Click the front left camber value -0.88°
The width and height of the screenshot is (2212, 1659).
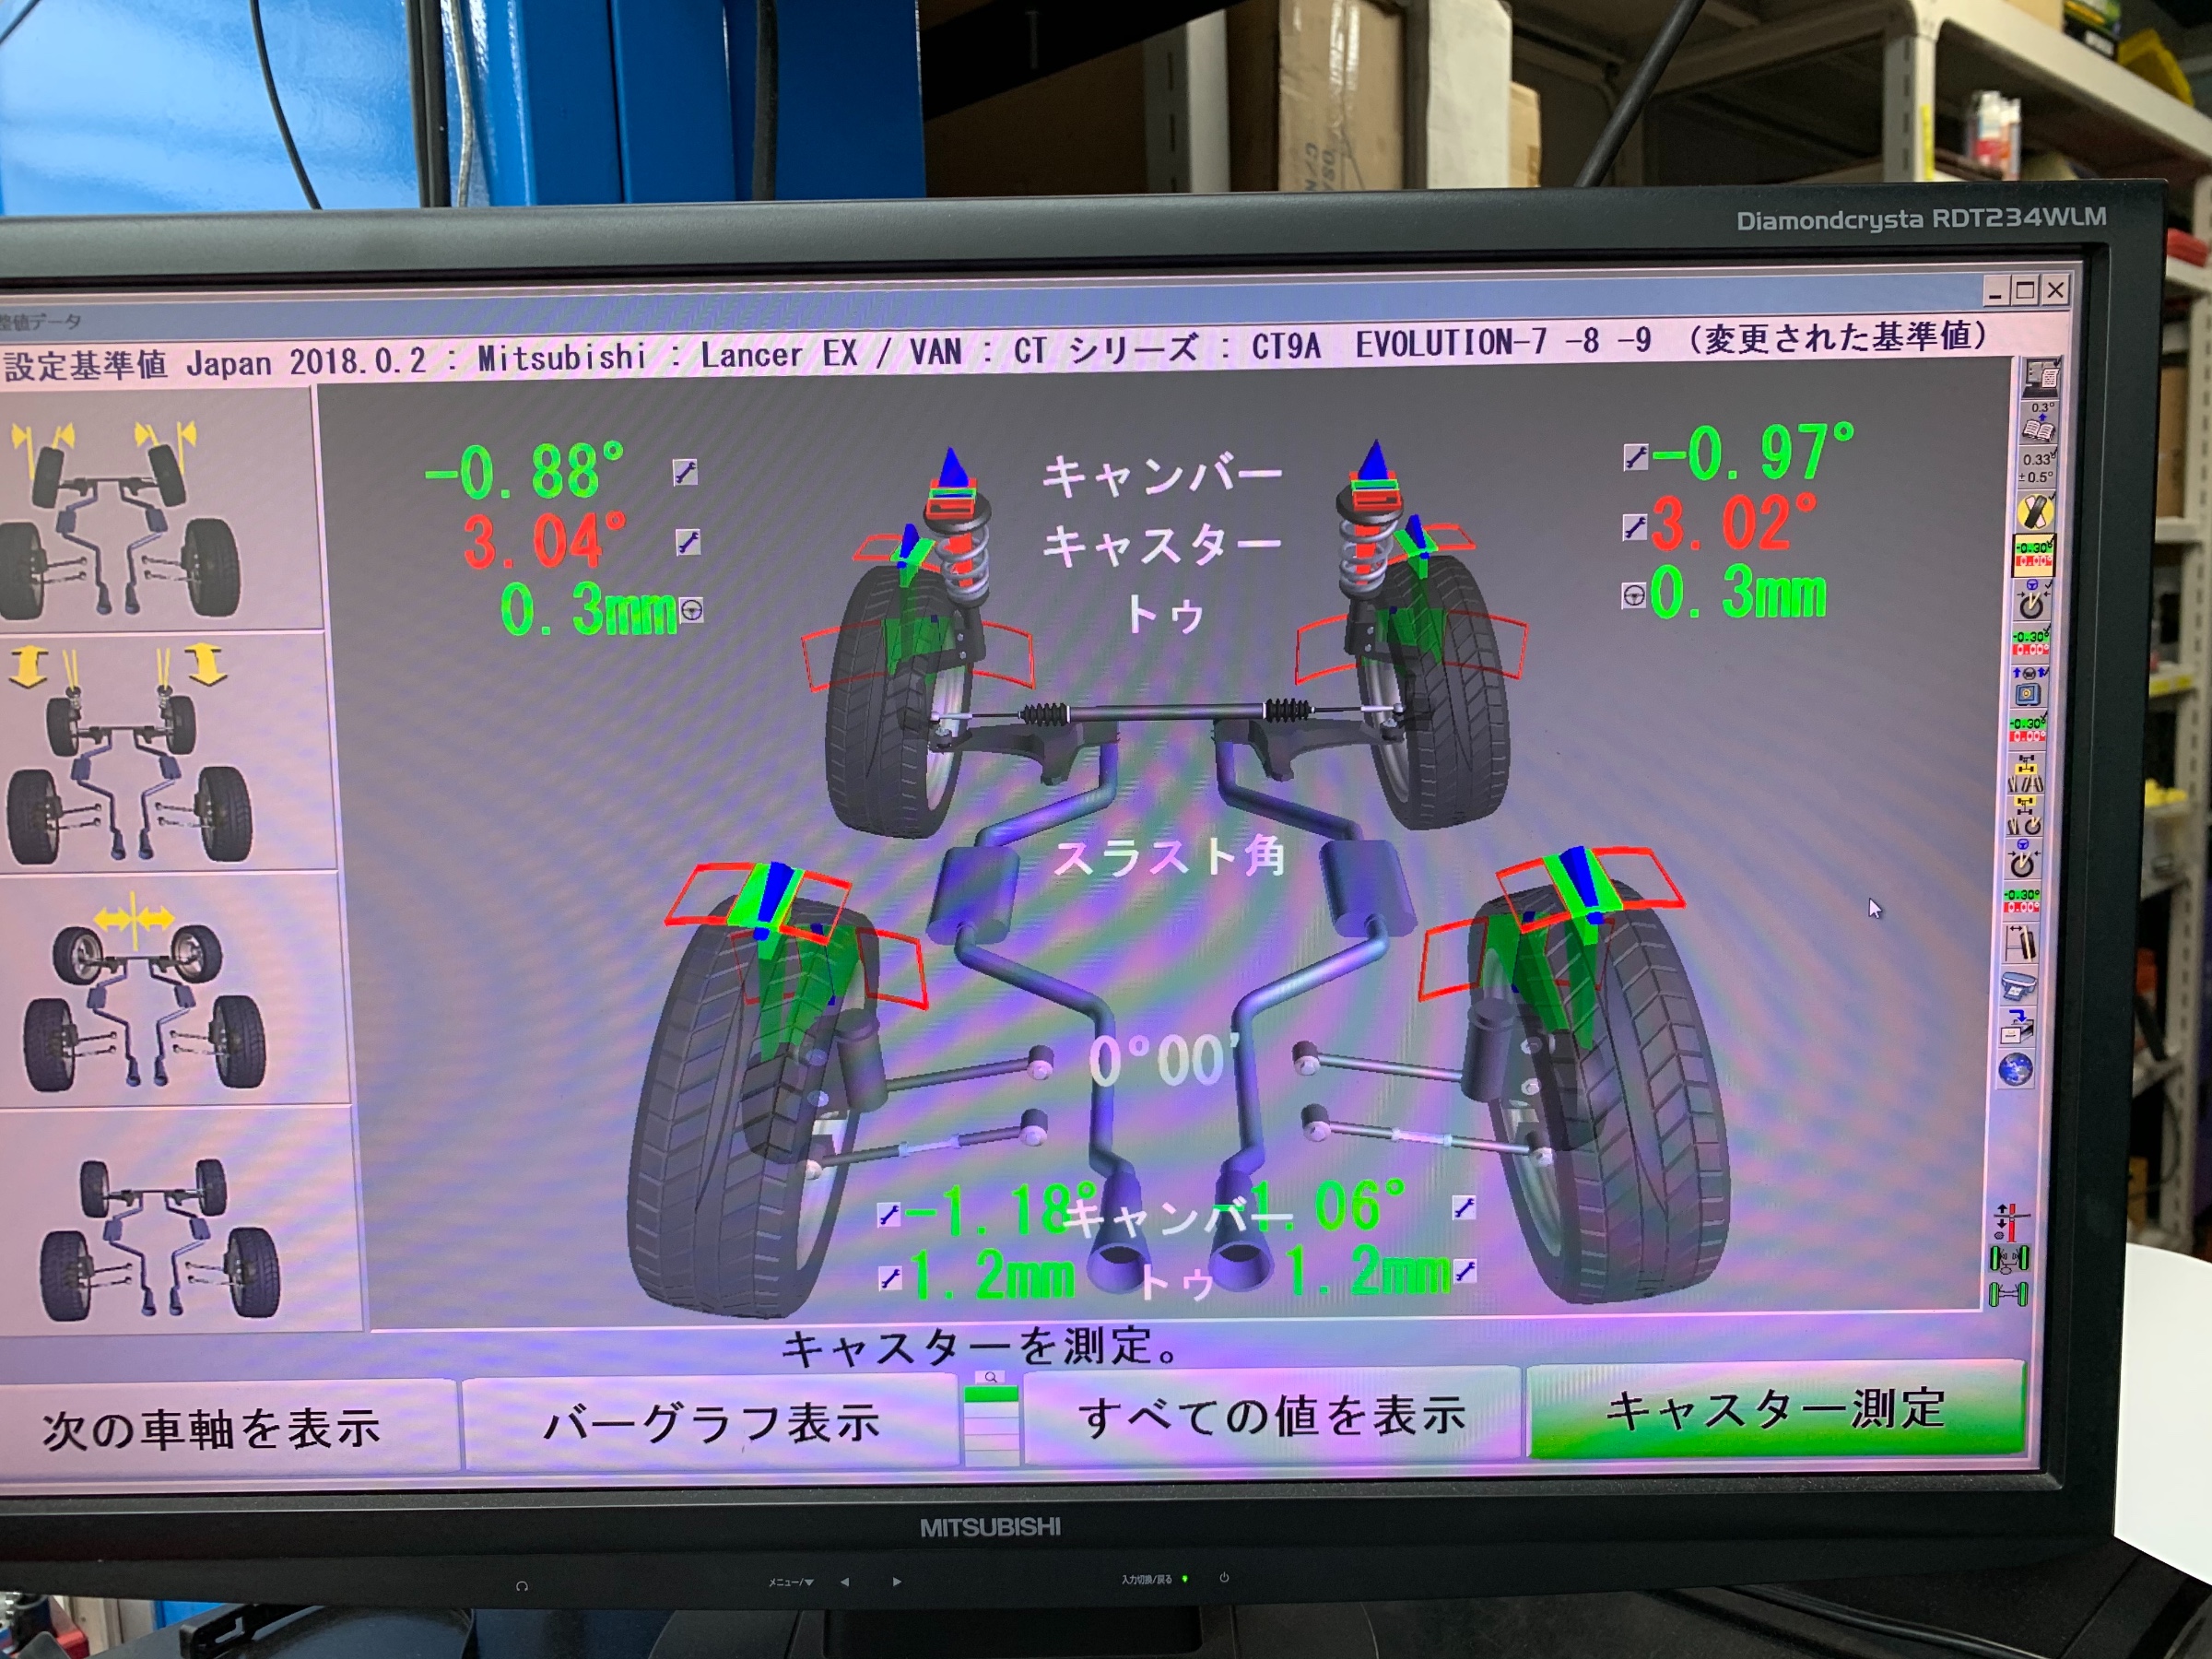(x=525, y=472)
